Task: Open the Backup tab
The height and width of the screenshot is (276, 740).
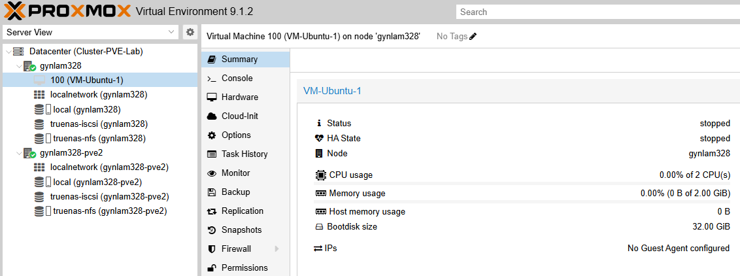Action: pyautogui.click(x=245, y=192)
